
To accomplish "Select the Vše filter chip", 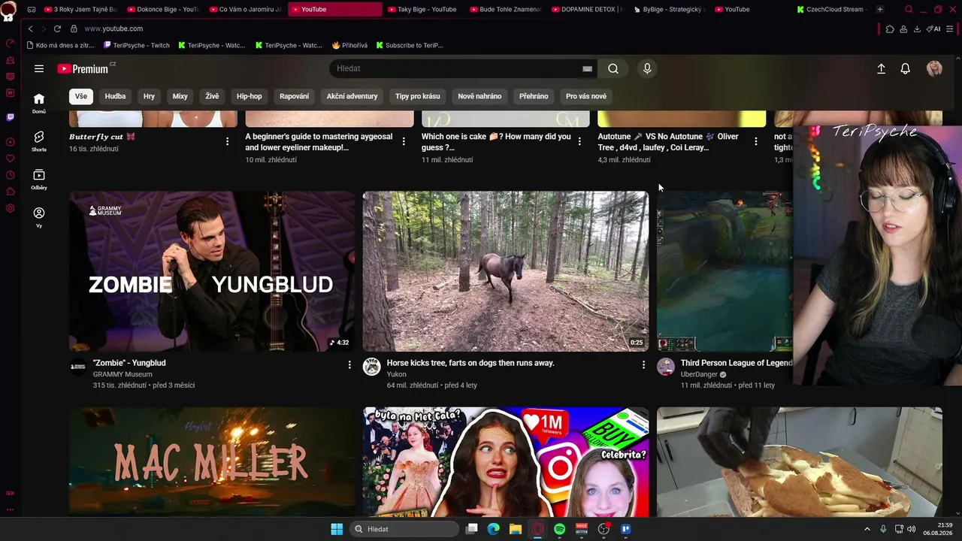I will 81,96.
